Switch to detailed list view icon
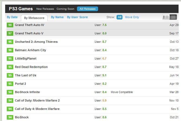 pyautogui.click(x=166, y=17)
